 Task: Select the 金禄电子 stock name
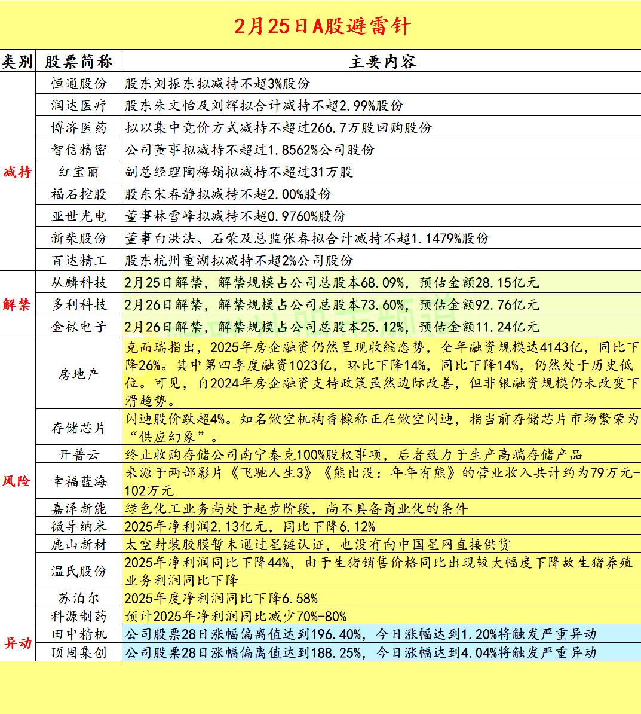pyautogui.click(x=80, y=327)
